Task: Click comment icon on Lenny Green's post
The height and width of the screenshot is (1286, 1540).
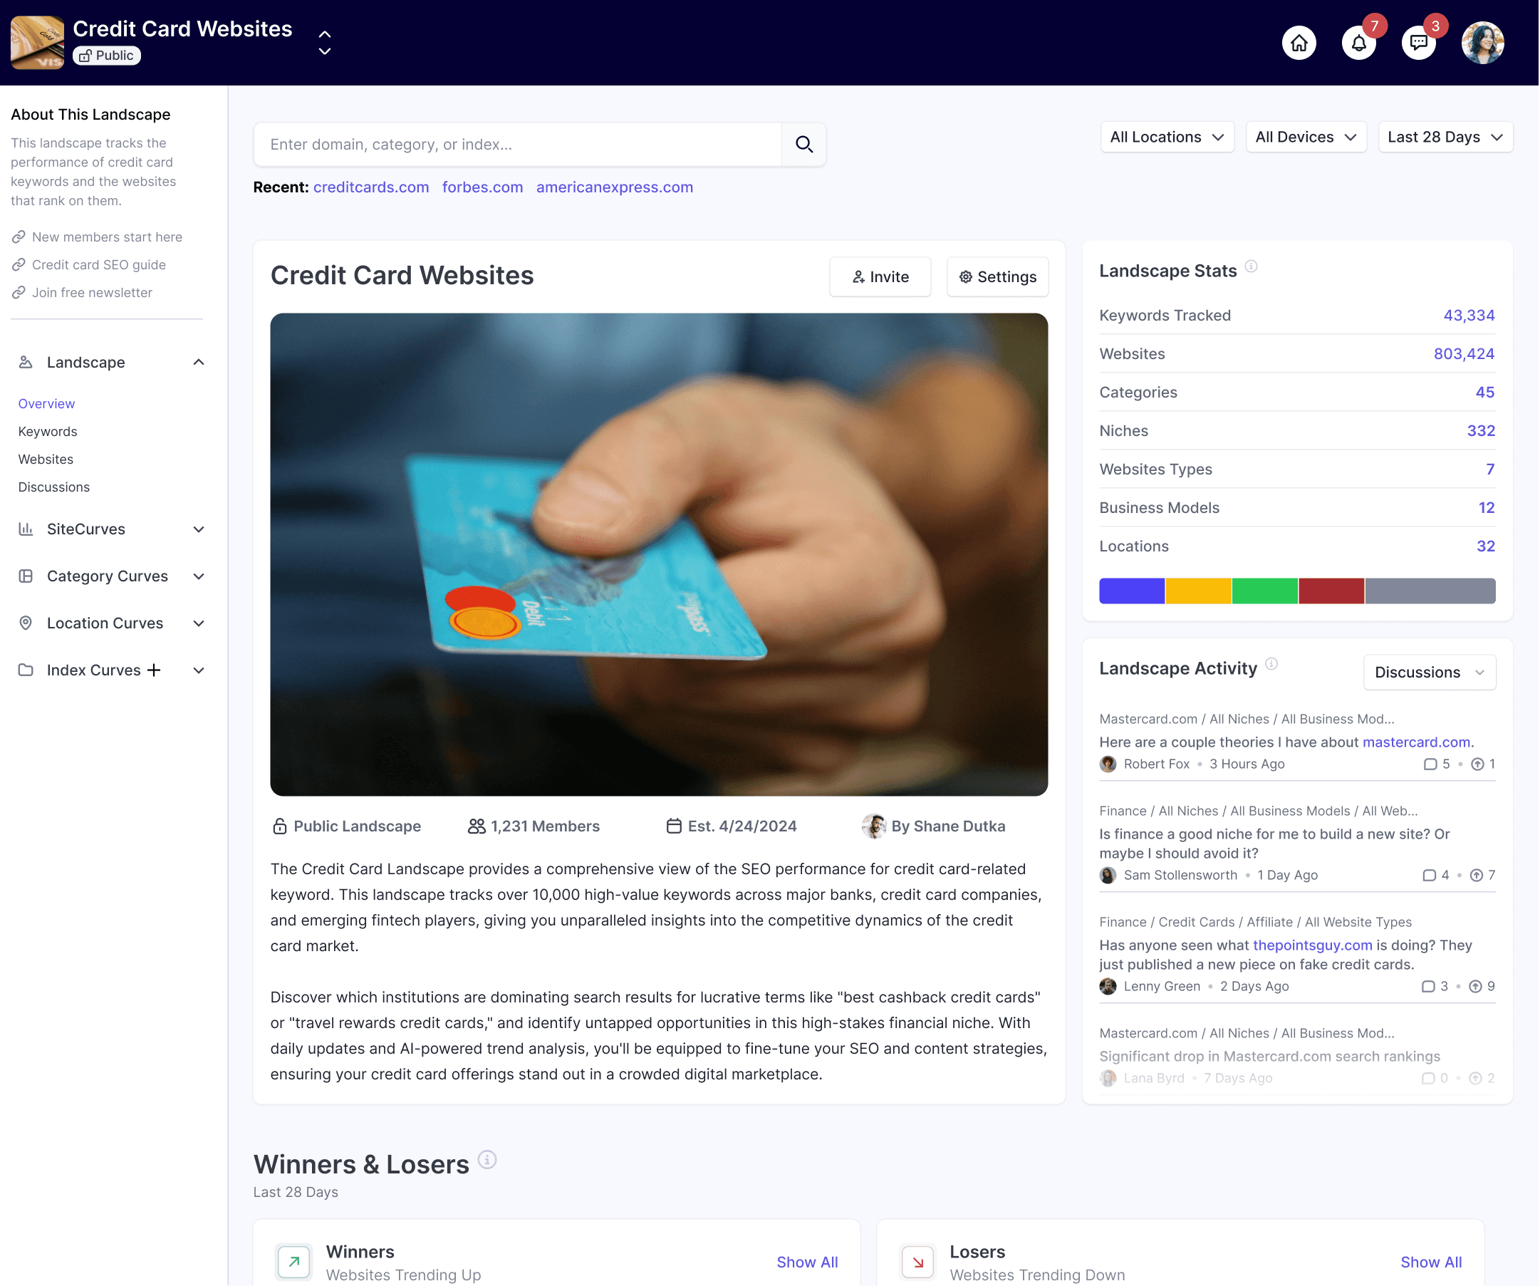Action: tap(1429, 987)
